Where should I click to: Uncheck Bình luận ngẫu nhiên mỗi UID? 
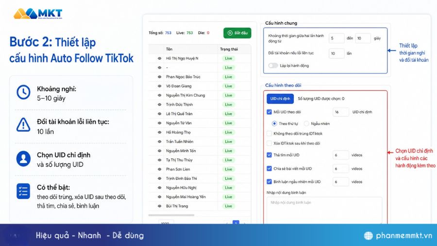click(x=269, y=181)
